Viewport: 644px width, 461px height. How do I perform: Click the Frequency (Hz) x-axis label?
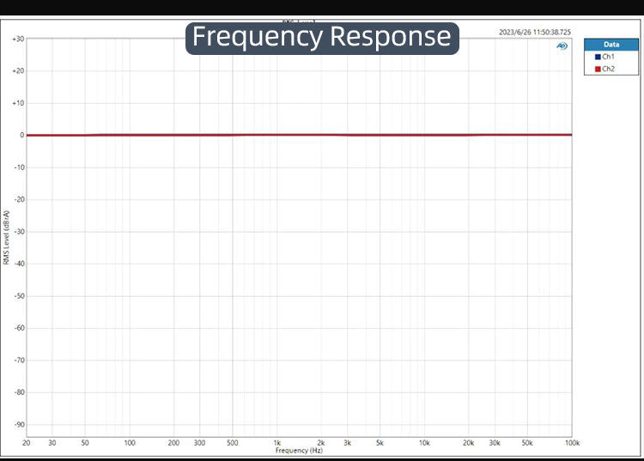[x=299, y=451]
